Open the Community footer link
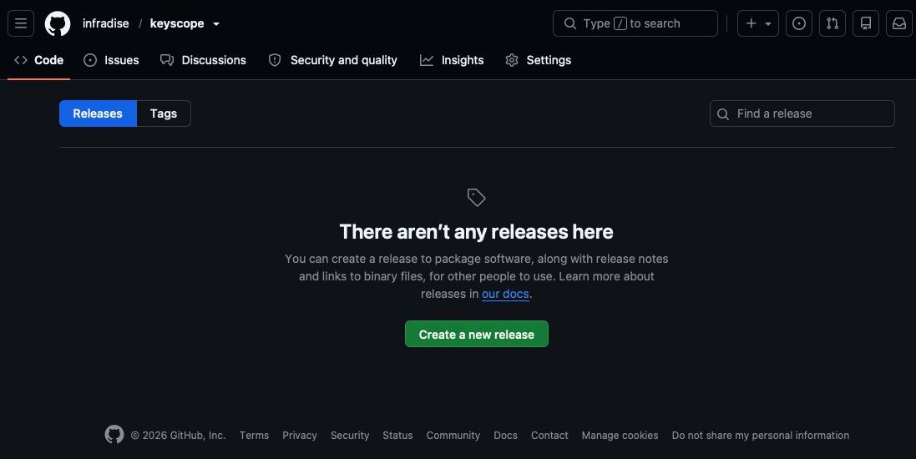The height and width of the screenshot is (459, 916). pyautogui.click(x=453, y=435)
